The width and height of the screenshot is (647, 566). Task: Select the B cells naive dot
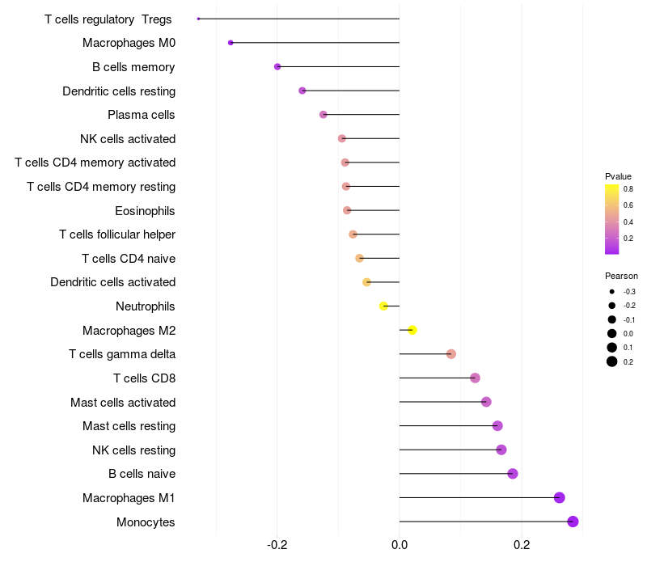point(512,474)
